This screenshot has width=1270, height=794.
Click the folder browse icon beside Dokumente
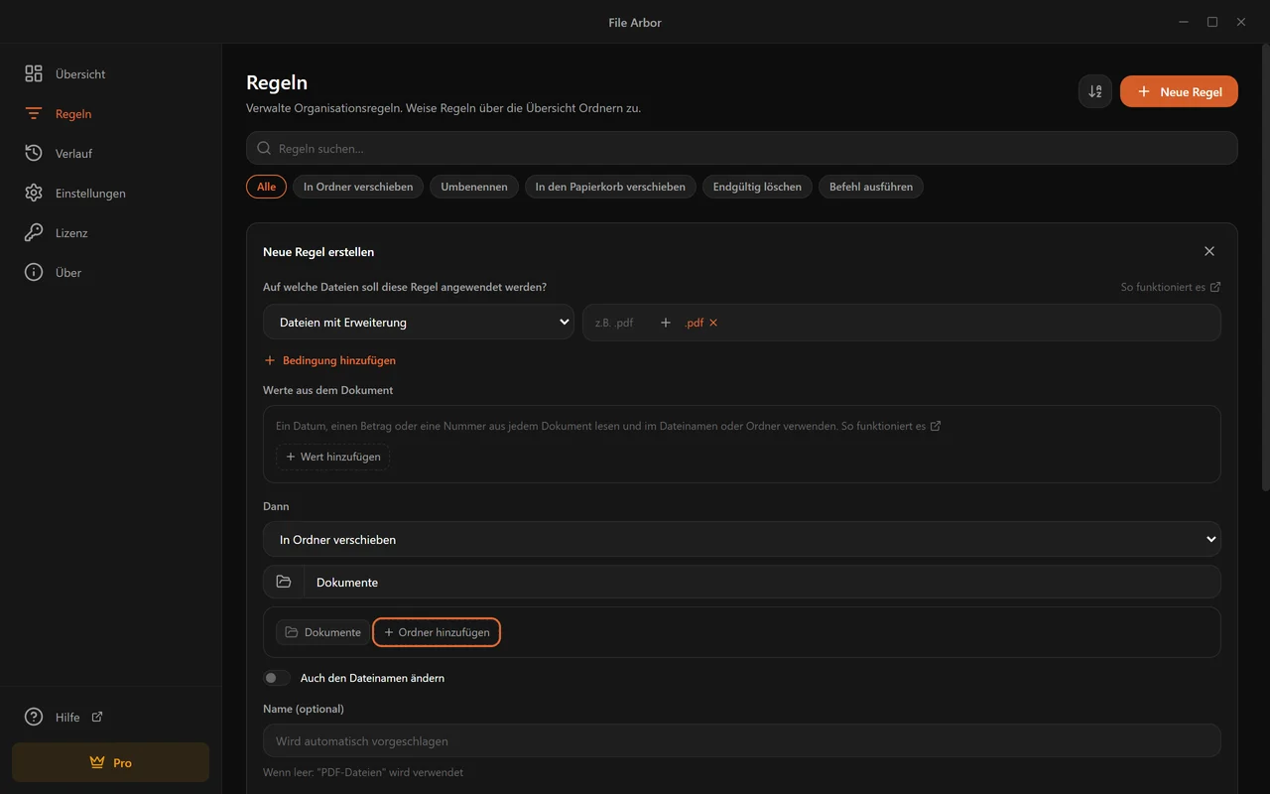[284, 582]
